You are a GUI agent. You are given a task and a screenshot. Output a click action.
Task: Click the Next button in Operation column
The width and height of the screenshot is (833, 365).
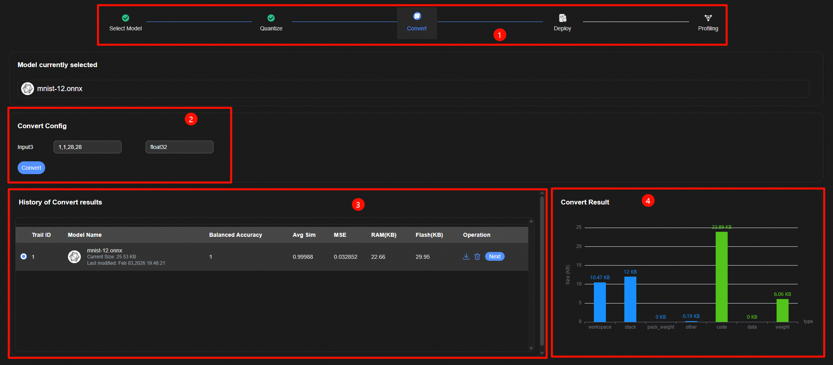pyautogui.click(x=495, y=256)
